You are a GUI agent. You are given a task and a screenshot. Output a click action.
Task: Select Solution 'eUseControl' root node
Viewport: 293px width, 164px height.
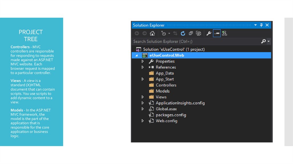pyautogui.click(x=174, y=49)
